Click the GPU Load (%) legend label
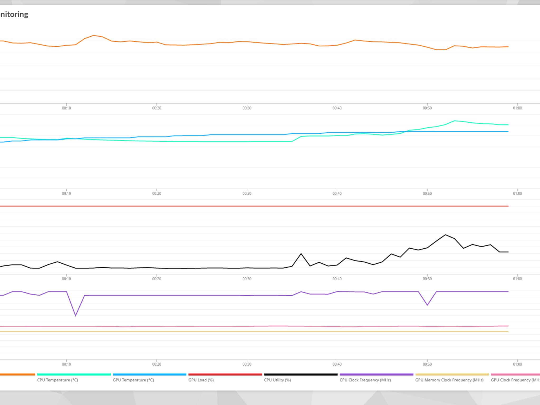The image size is (540, 405). point(201,380)
